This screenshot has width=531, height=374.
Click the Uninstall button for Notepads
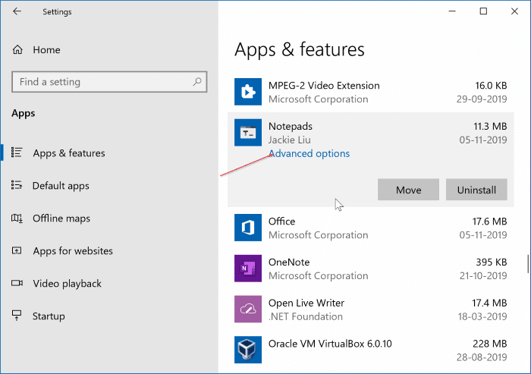pos(476,190)
